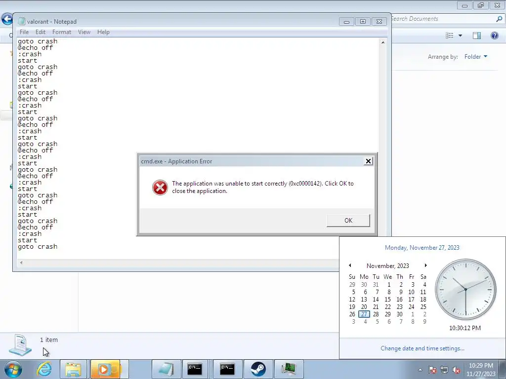Launch Internet Explorer from the taskbar
The height and width of the screenshot is (379, 506).
[x=44, y=369]
